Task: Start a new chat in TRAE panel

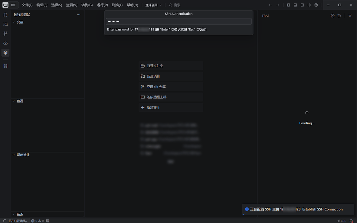Action: click(333, 16)
